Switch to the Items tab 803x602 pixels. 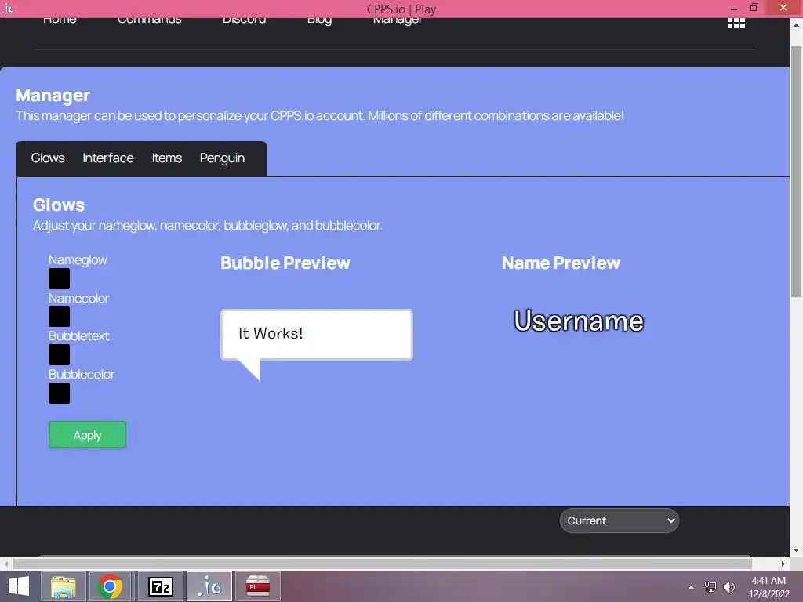tap(167, 158)
